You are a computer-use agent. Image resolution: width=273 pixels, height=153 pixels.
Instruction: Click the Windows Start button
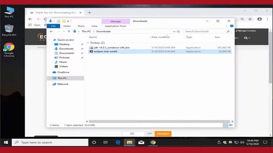pyautogui.click(x=6, y=142)
